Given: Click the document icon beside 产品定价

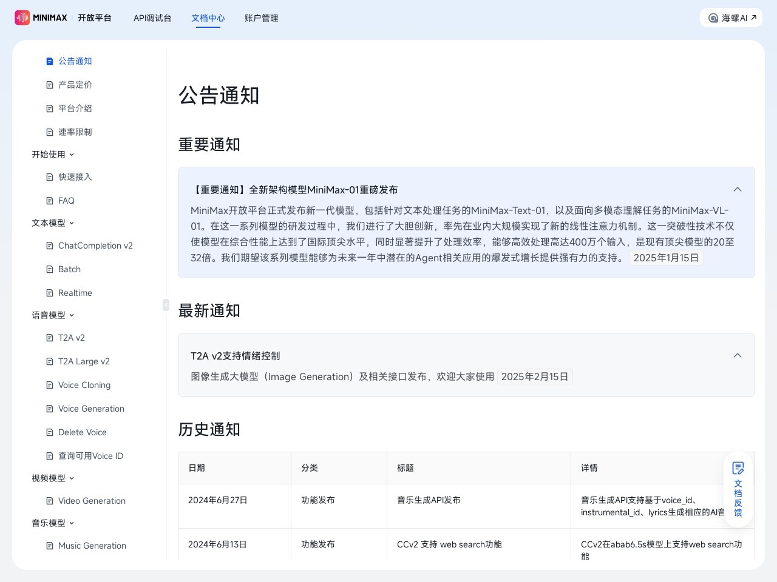Looking at the screenshot, I should (x=50, y=85).
